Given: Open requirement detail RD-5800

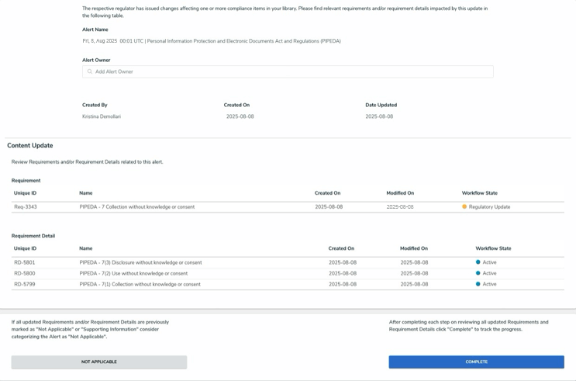Looking at the screenshot, I should coord(25,273).
